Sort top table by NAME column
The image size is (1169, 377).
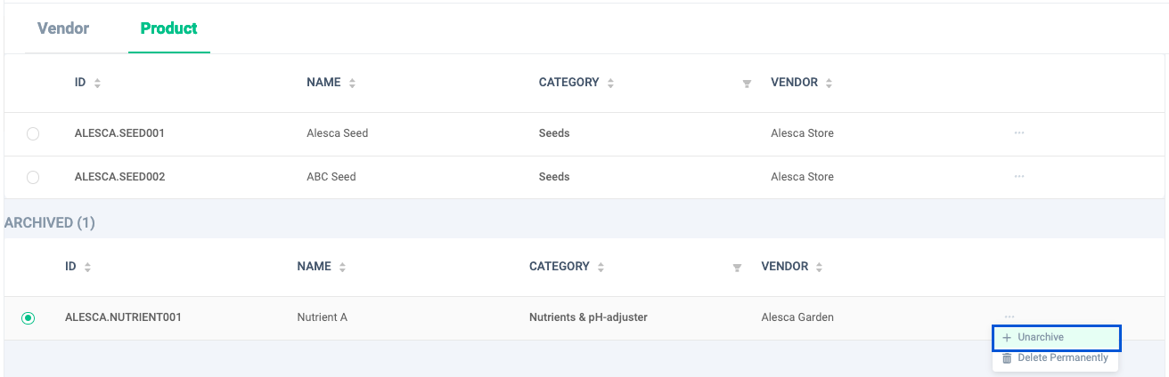tap(352, 83)
